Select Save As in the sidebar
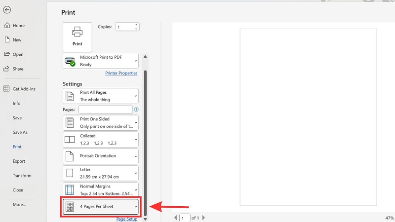This screenshot has height=222, width=395. tap(20, 132)
